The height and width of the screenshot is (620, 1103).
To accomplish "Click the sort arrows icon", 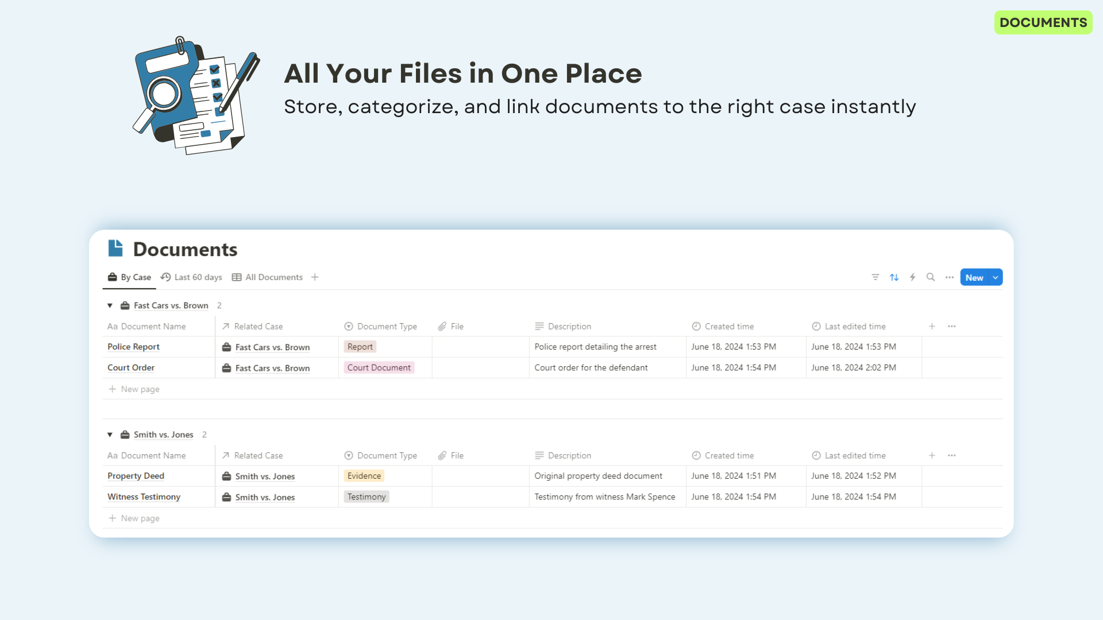I will pos(894,277).
